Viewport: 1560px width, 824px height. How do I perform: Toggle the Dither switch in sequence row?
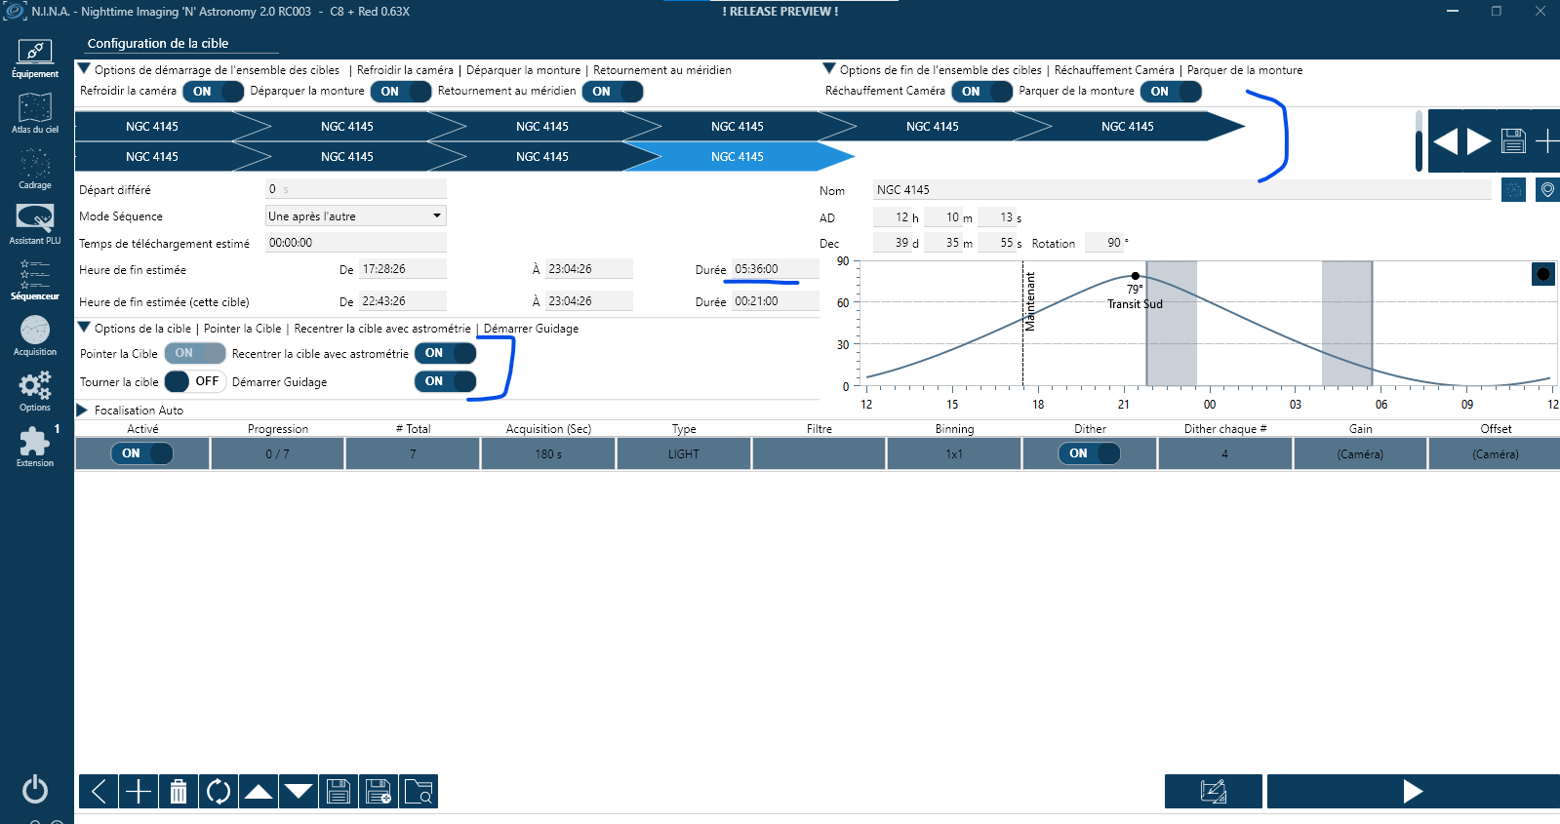pyautogui.click(x=1090, y=453)
